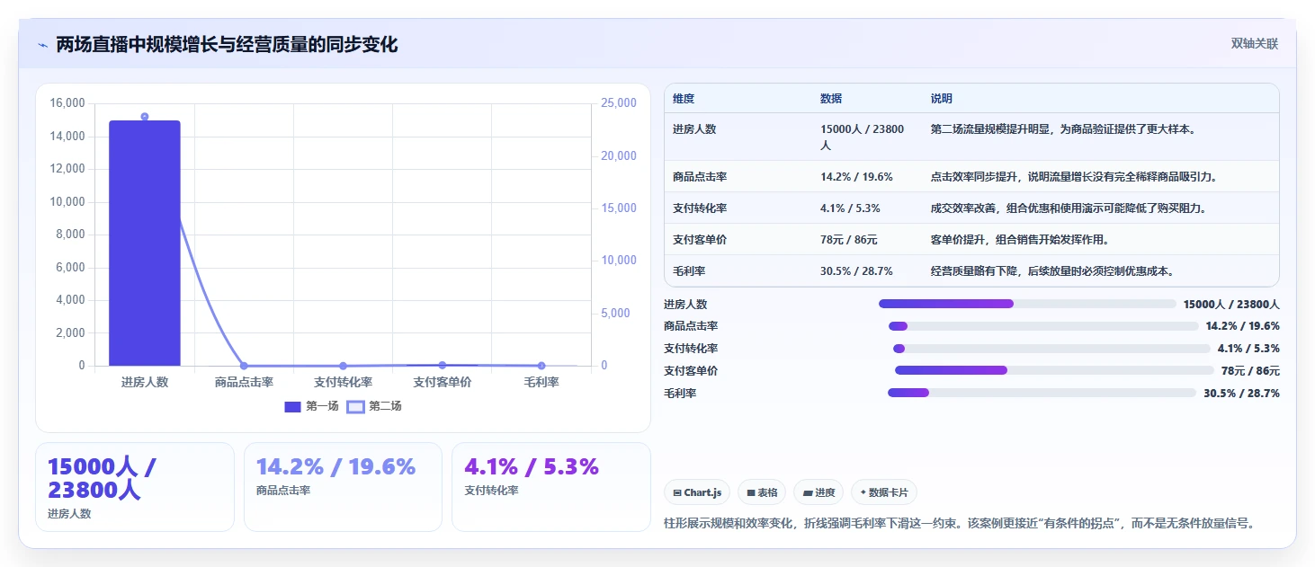Click the 双轴关联 label in the header
Screen dimensions: 1315x567
tap(1254, 44)
